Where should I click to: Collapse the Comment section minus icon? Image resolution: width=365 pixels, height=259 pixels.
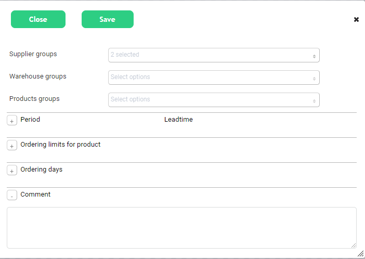tap(12, 196)
